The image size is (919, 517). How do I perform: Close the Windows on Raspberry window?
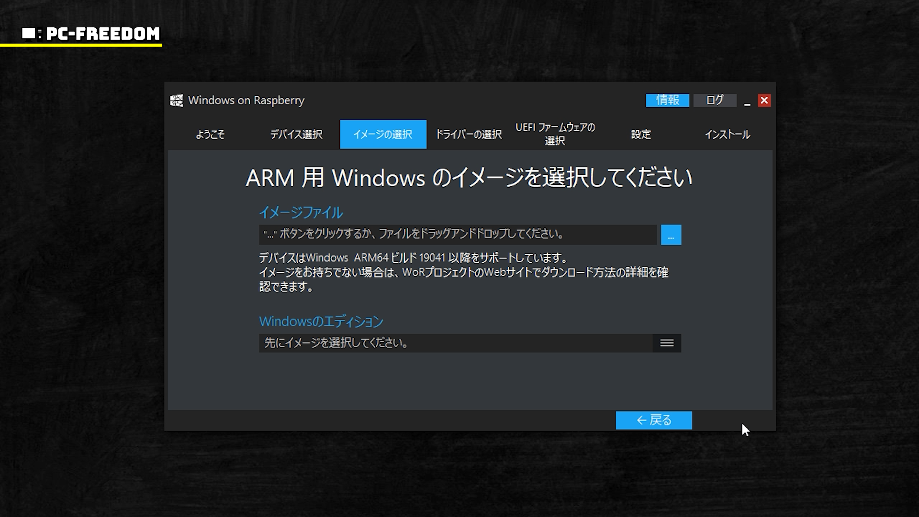point(764,101)
